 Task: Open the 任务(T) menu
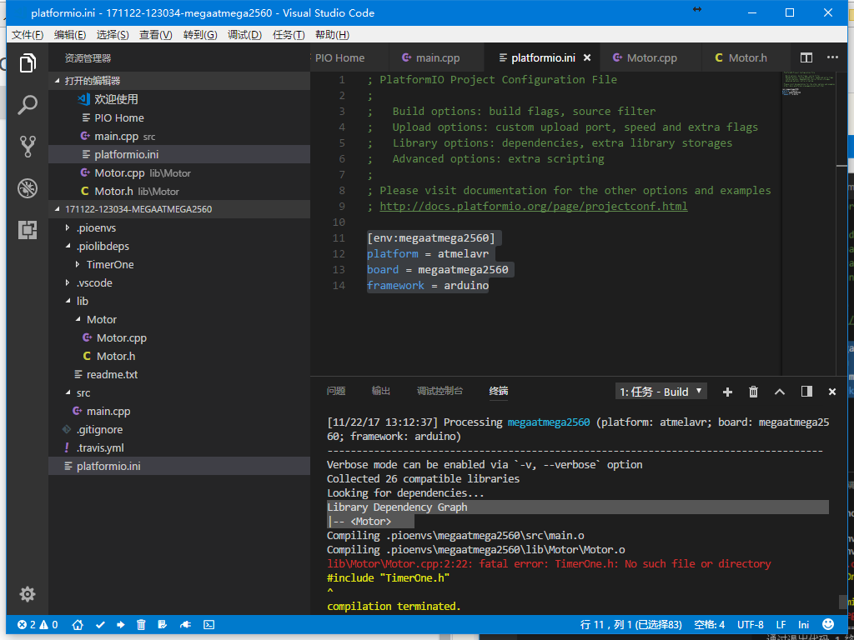(x=289, y=35)
